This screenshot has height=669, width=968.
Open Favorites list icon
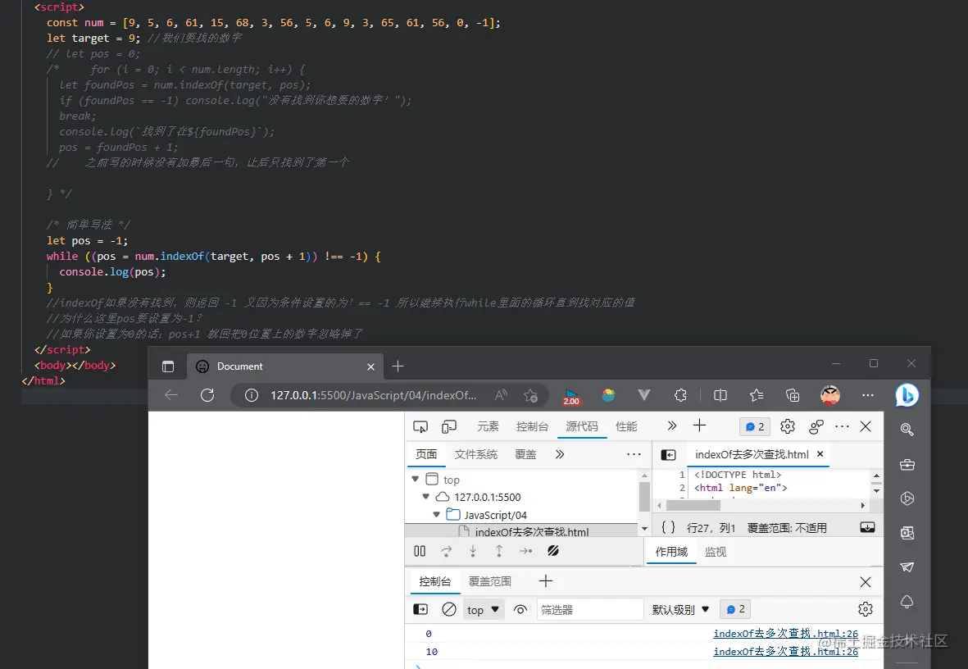(757, 395)
